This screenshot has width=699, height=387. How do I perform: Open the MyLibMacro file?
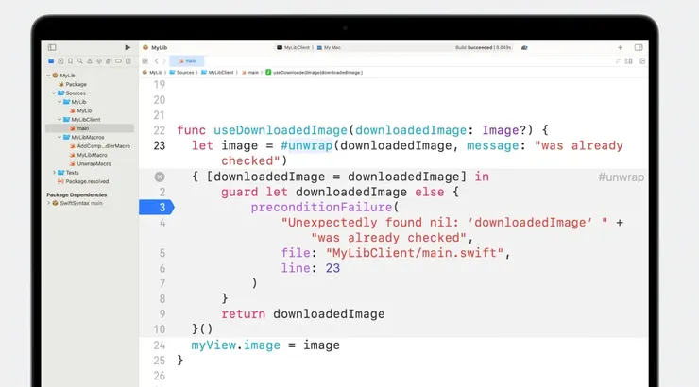coord(90,155)
